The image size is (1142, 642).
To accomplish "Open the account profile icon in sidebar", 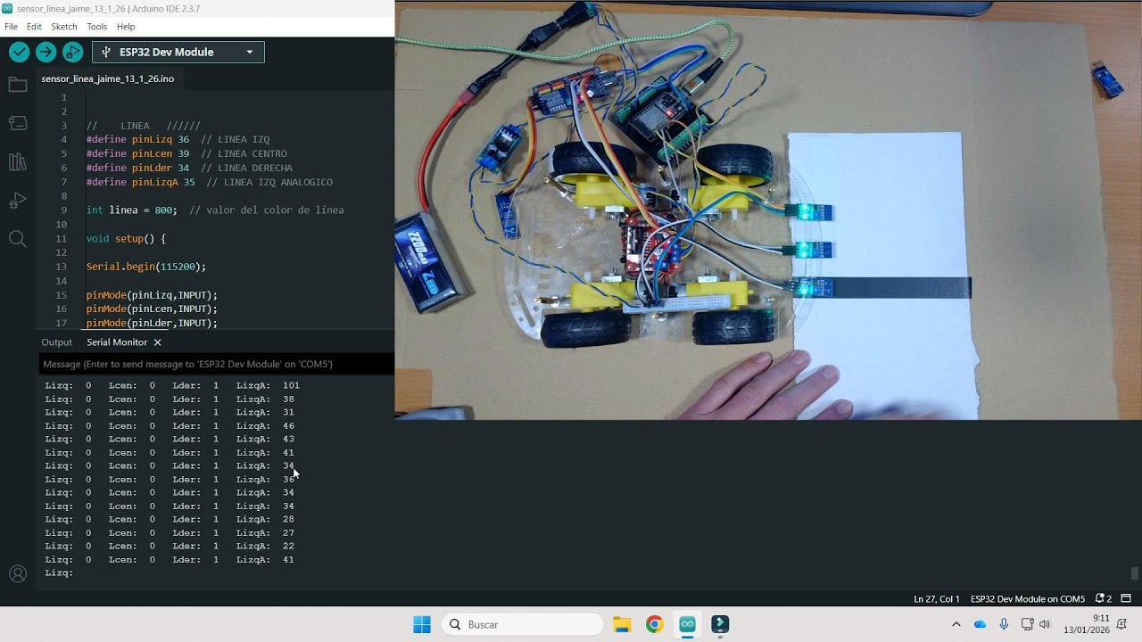I will pos(17,574).
